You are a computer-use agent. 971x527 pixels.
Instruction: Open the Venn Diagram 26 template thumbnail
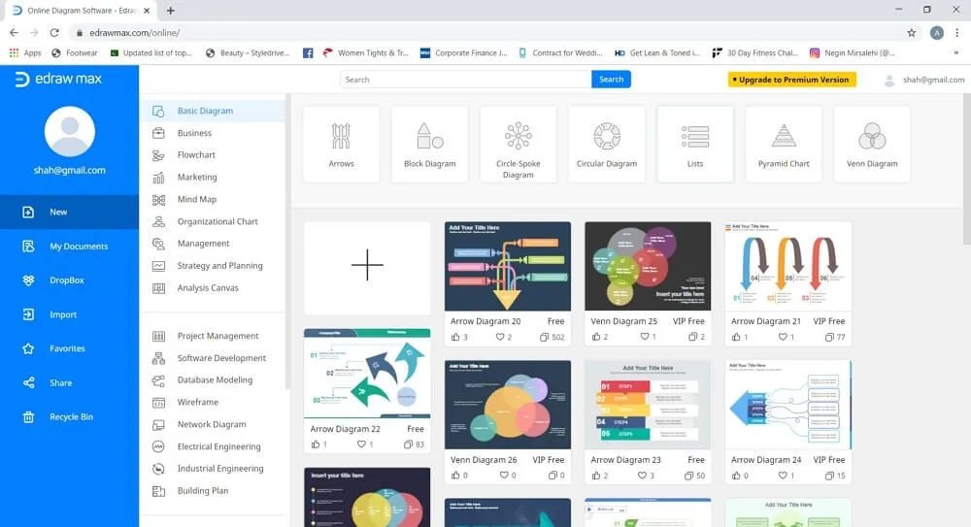click(x=508, y=404)
